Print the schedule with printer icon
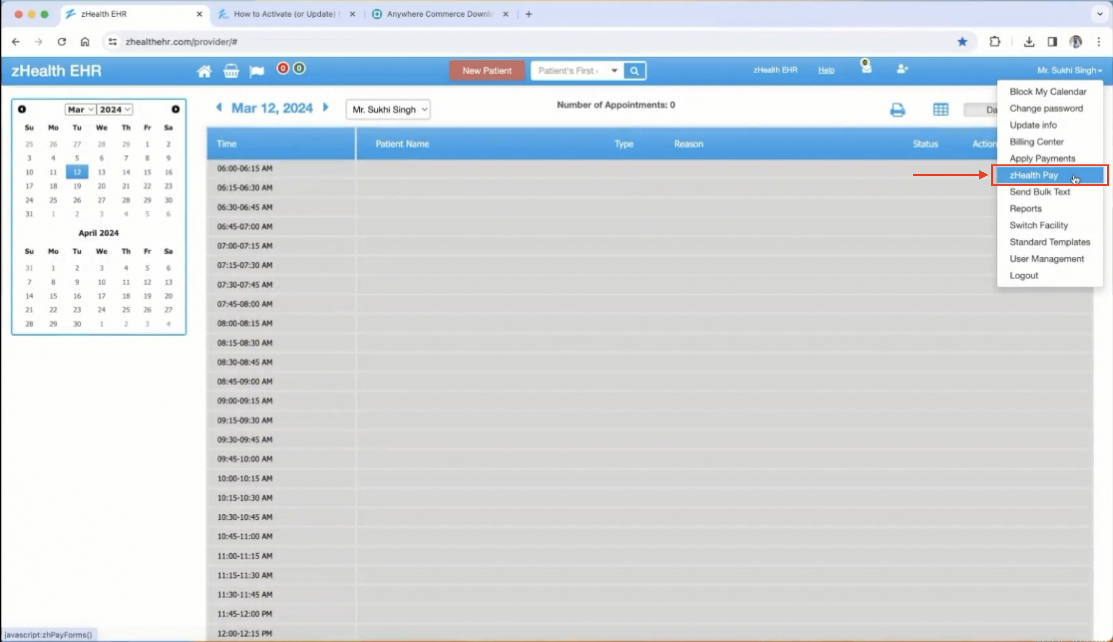The height and width of the screenshot is (642, 1113). [x=897, y=109]
